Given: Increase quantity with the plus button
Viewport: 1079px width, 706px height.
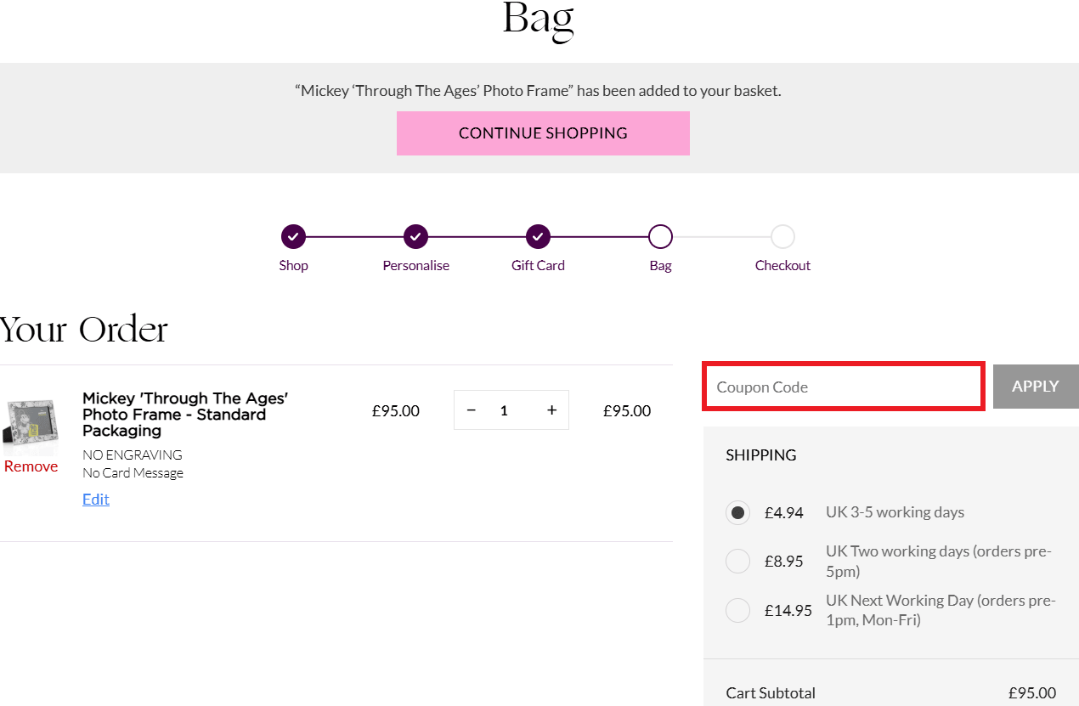Looking at the screenshot, I should 551,410.
